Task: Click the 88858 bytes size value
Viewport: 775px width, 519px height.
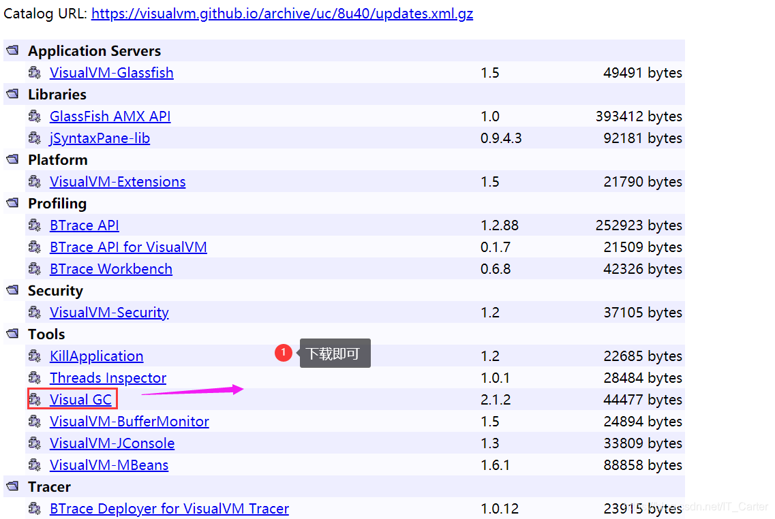Action: click(x=643, y=465)
